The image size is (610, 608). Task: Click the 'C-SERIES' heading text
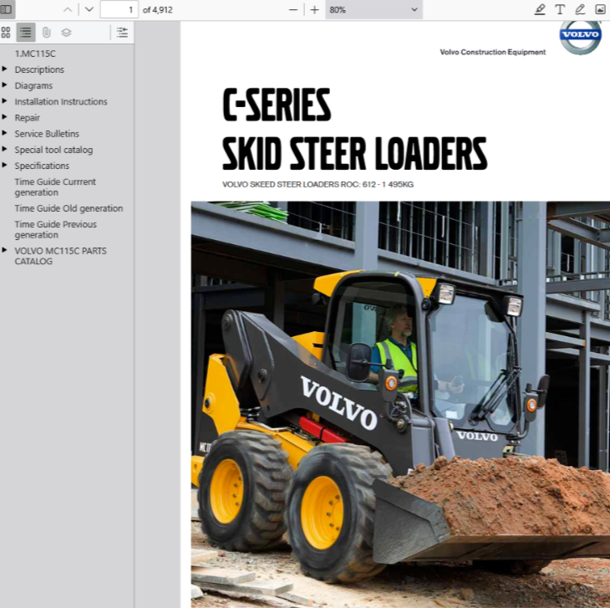pyautogui.click(x=277, y=105)
